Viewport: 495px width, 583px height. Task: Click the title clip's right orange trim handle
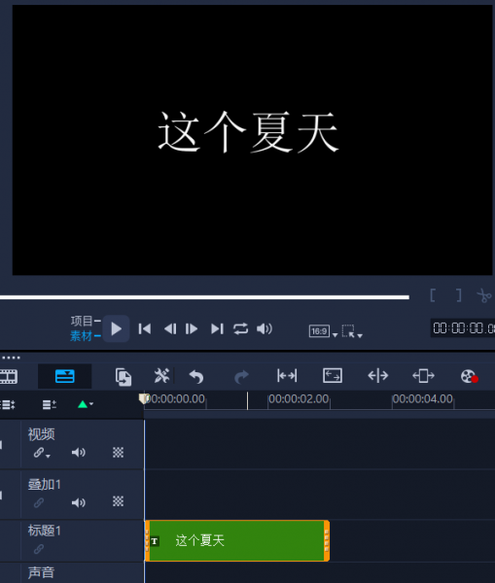327,540
